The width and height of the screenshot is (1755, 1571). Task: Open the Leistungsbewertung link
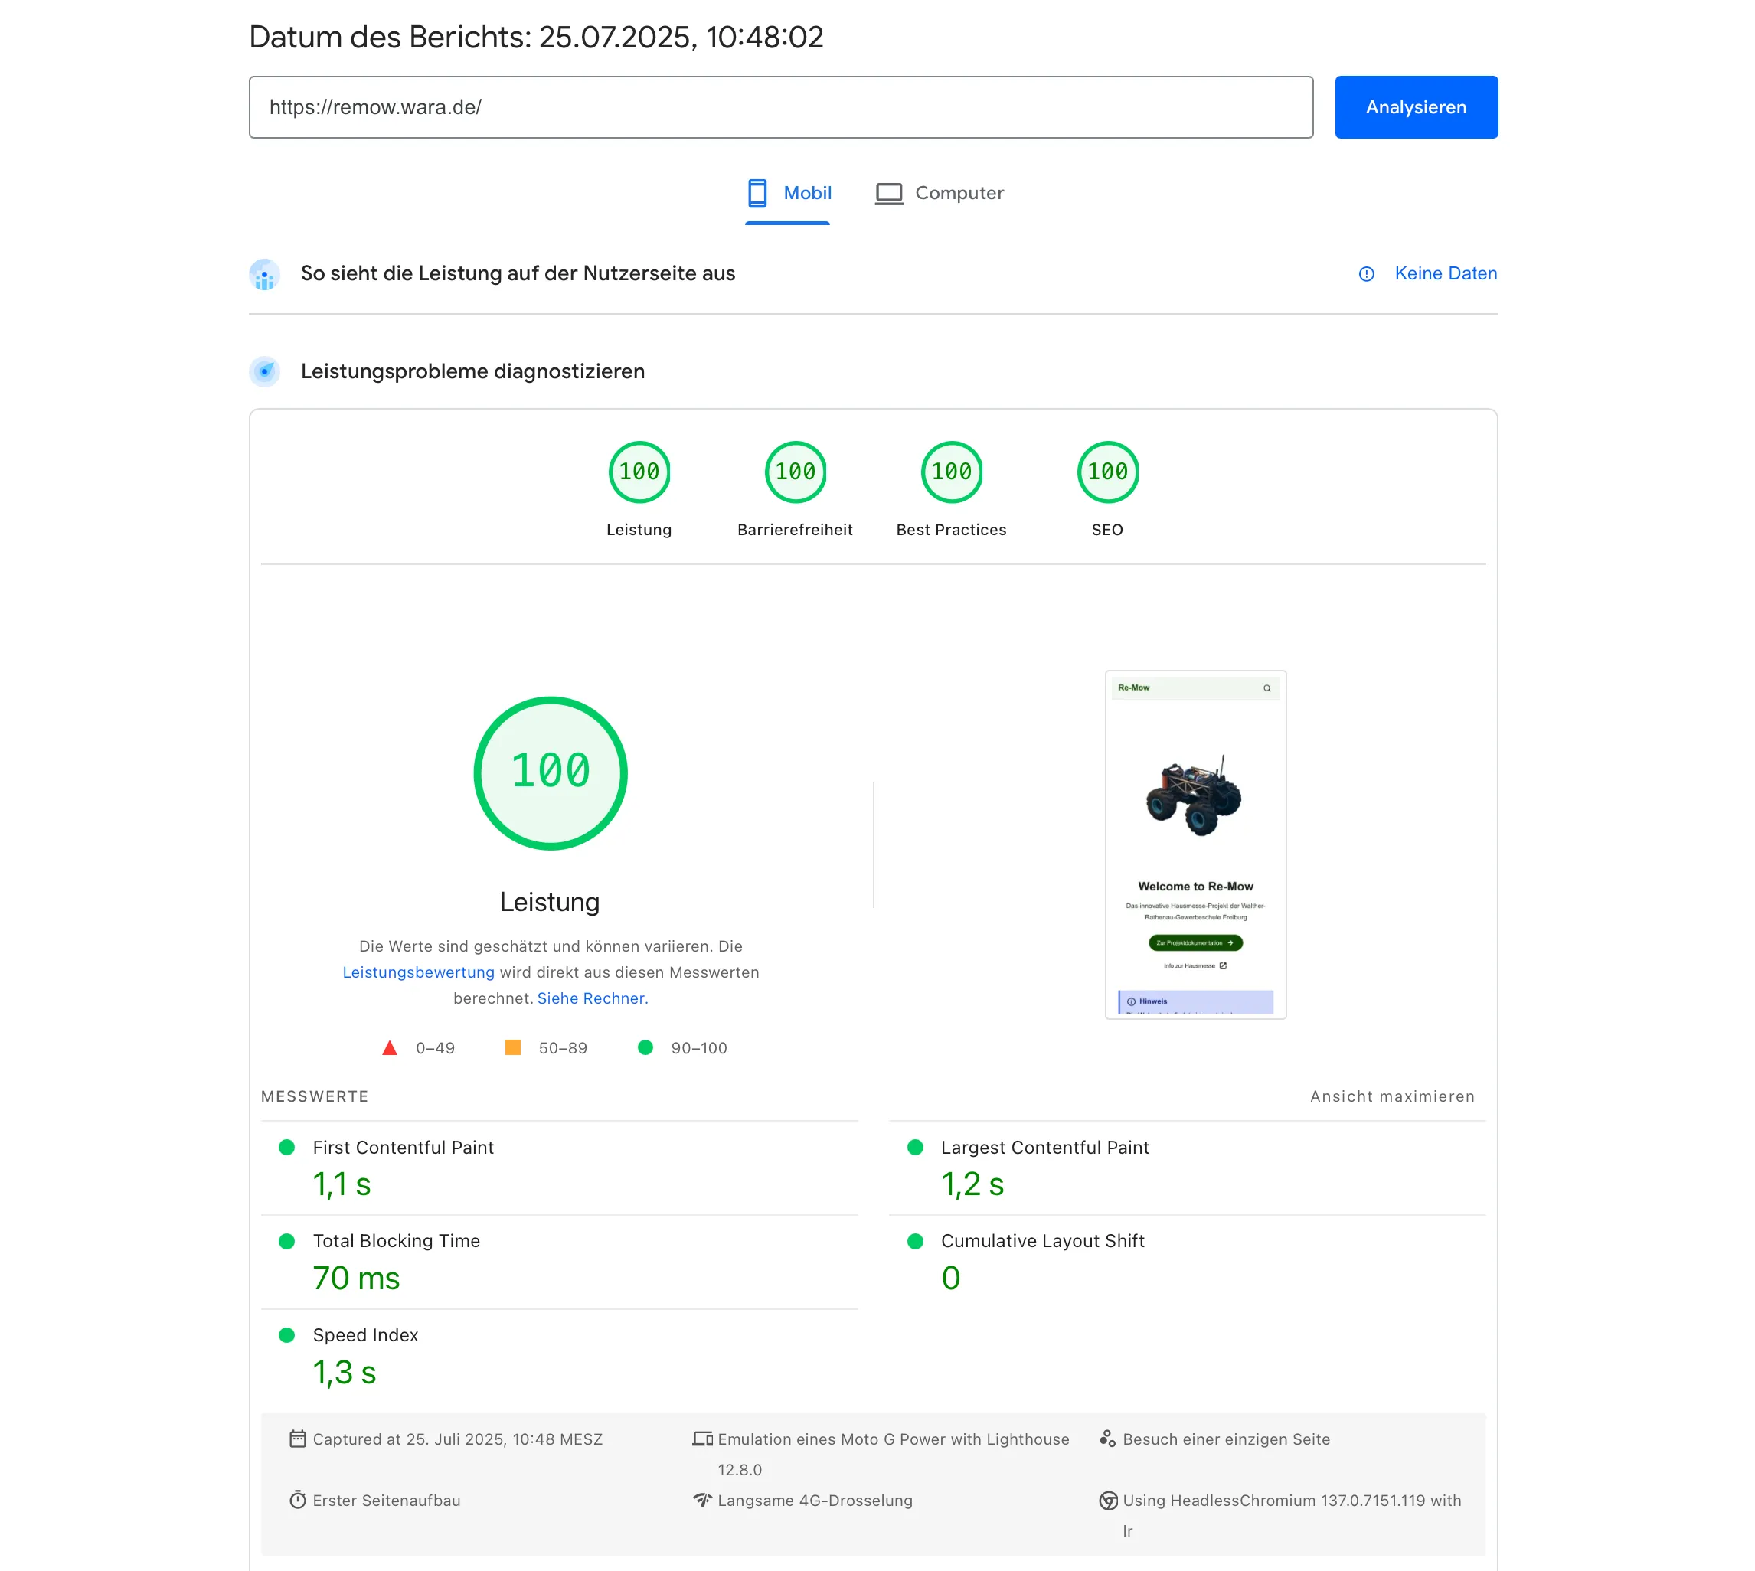tap(418, 972)
